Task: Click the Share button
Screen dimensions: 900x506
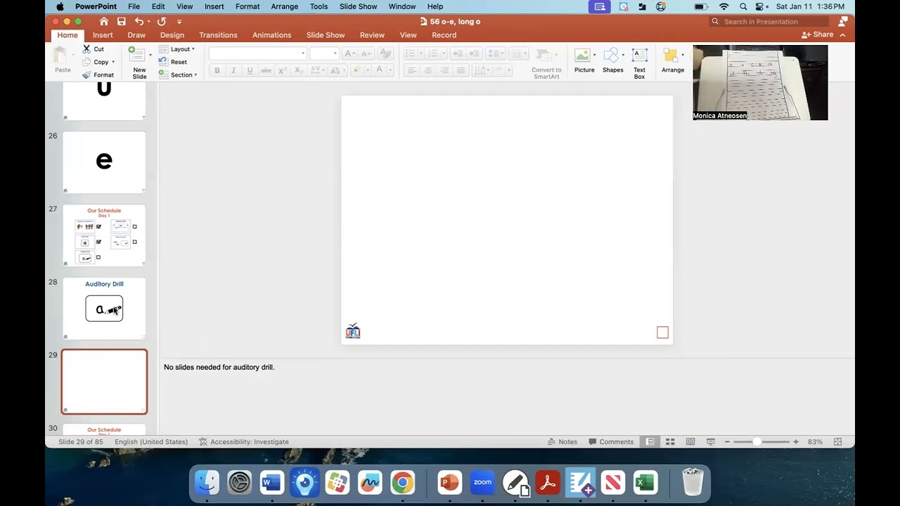Action: 818,34
